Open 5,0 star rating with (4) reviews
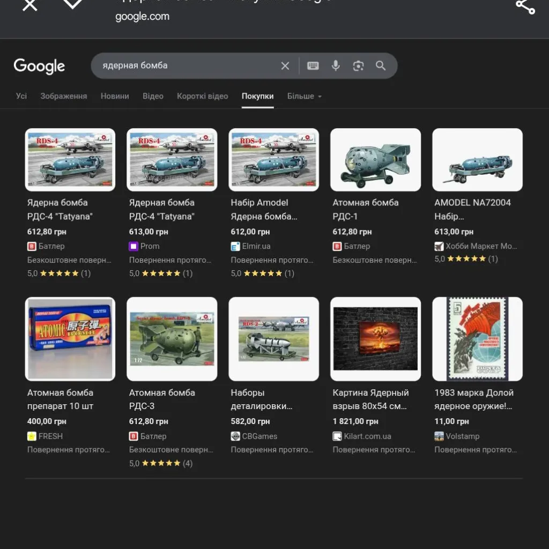549x549 pixels. [161, 463]
